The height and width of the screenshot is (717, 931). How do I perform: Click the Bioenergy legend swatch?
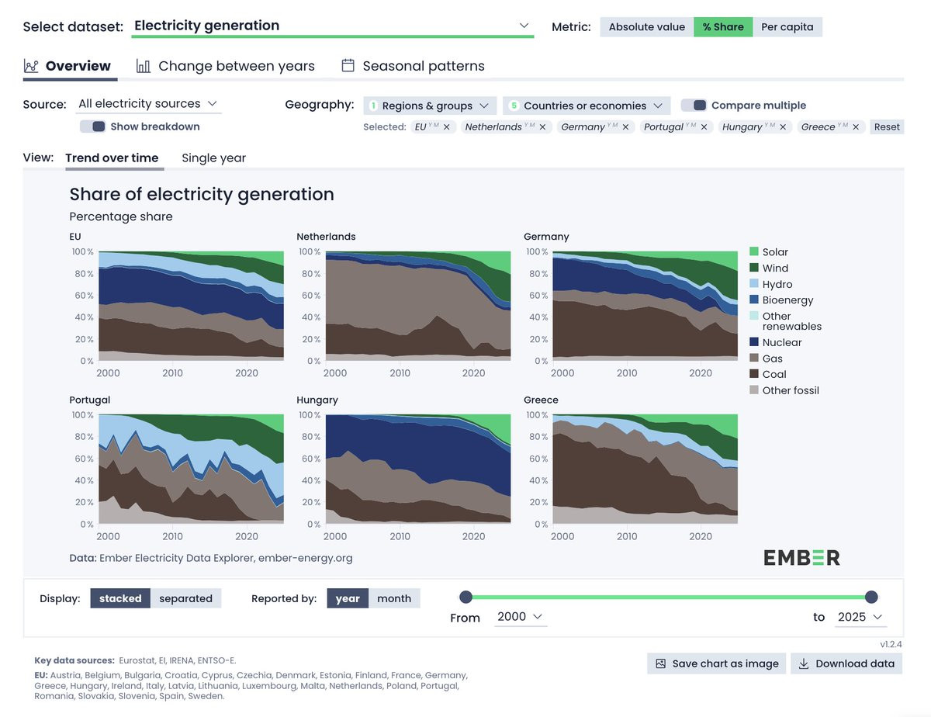(x=754, y=300)
